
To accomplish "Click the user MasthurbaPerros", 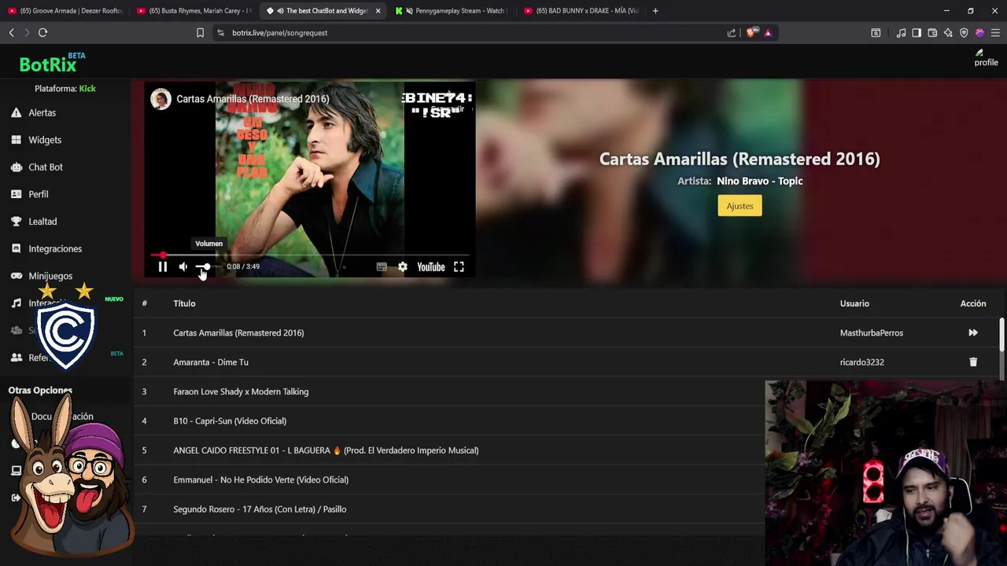I will point(871,333).
